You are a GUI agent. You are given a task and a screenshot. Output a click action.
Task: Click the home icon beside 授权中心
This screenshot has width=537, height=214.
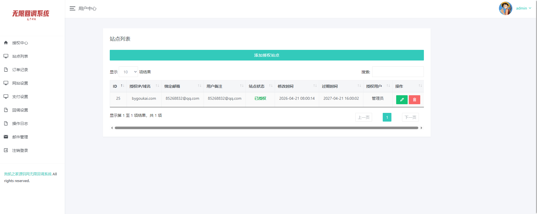pos(6,43)
